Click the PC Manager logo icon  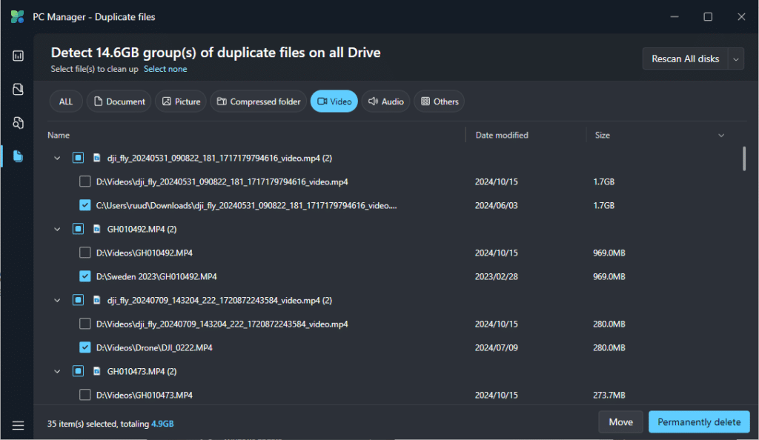pos(17,16)
